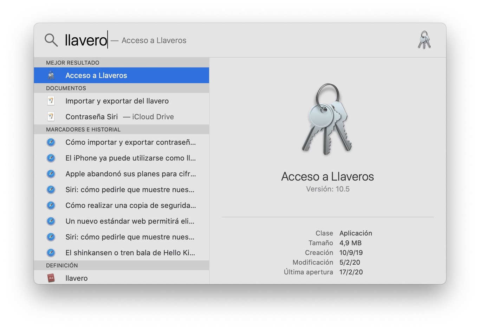Open dictionary definition 'llavero'
Screen dimensions: 480x329
[122, 278]
